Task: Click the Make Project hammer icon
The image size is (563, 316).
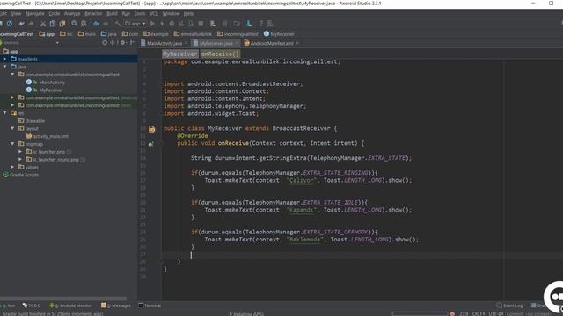Action: pyautogui.click(x=117, y=24)
